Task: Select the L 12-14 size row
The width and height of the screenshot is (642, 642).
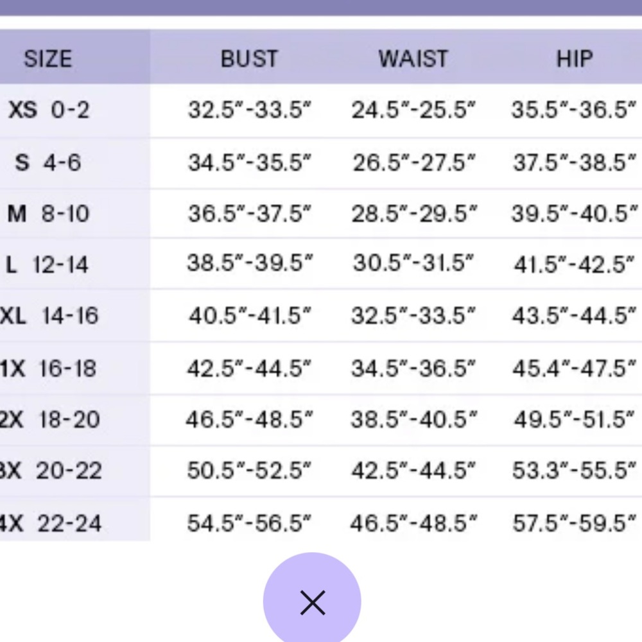Action: [x=49, y=265]
